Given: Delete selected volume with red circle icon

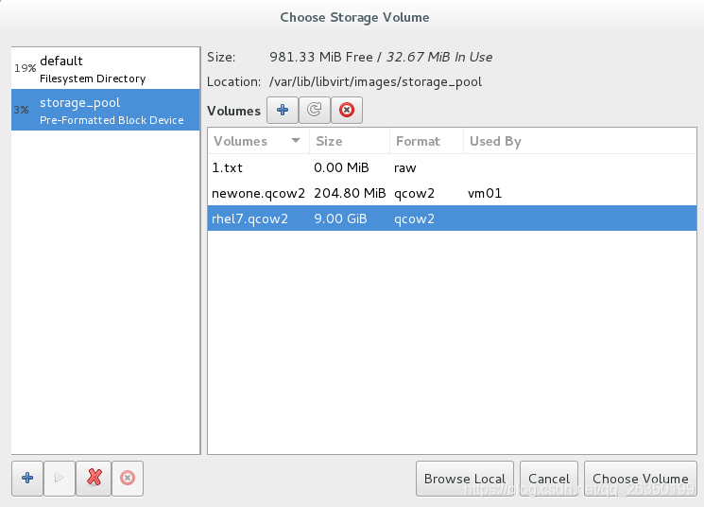Looking at the screenshot, I should (347, 110).
